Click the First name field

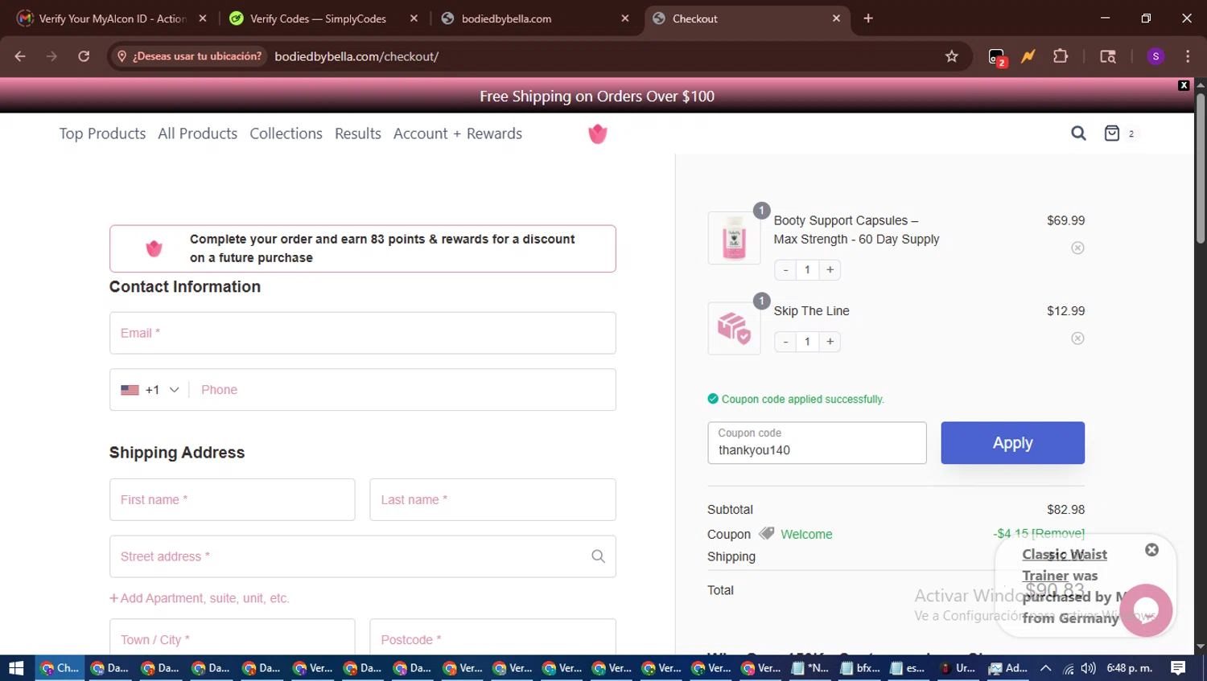(233, 500)
